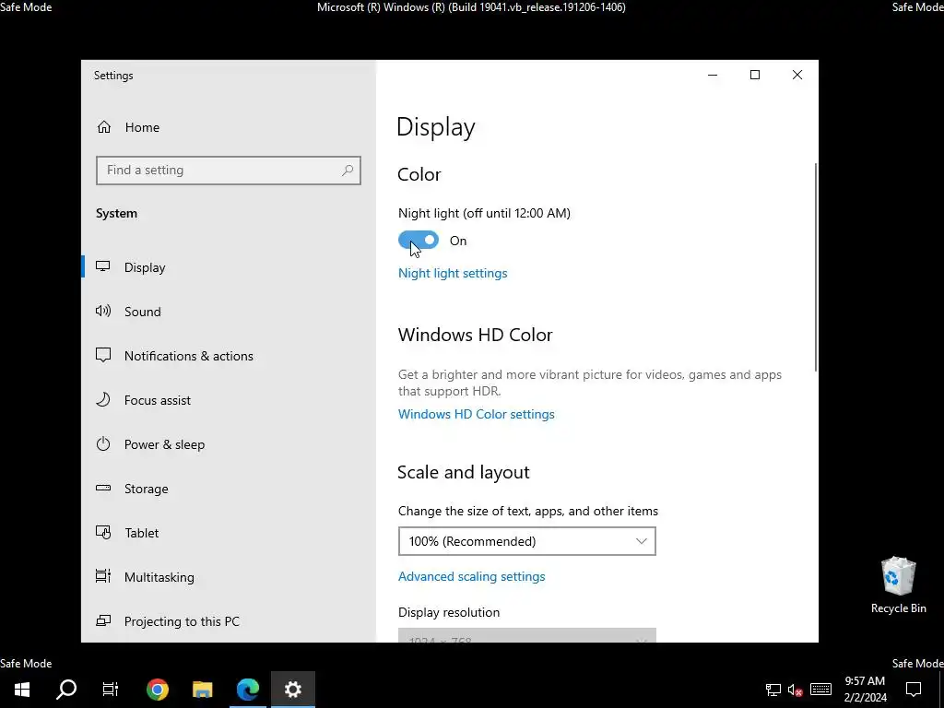Minimize the Settings window
This screenshot has height=708, width=944.
[713, 75]
